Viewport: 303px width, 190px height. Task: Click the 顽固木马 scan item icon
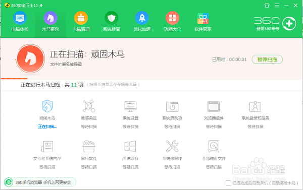(47, 106)
